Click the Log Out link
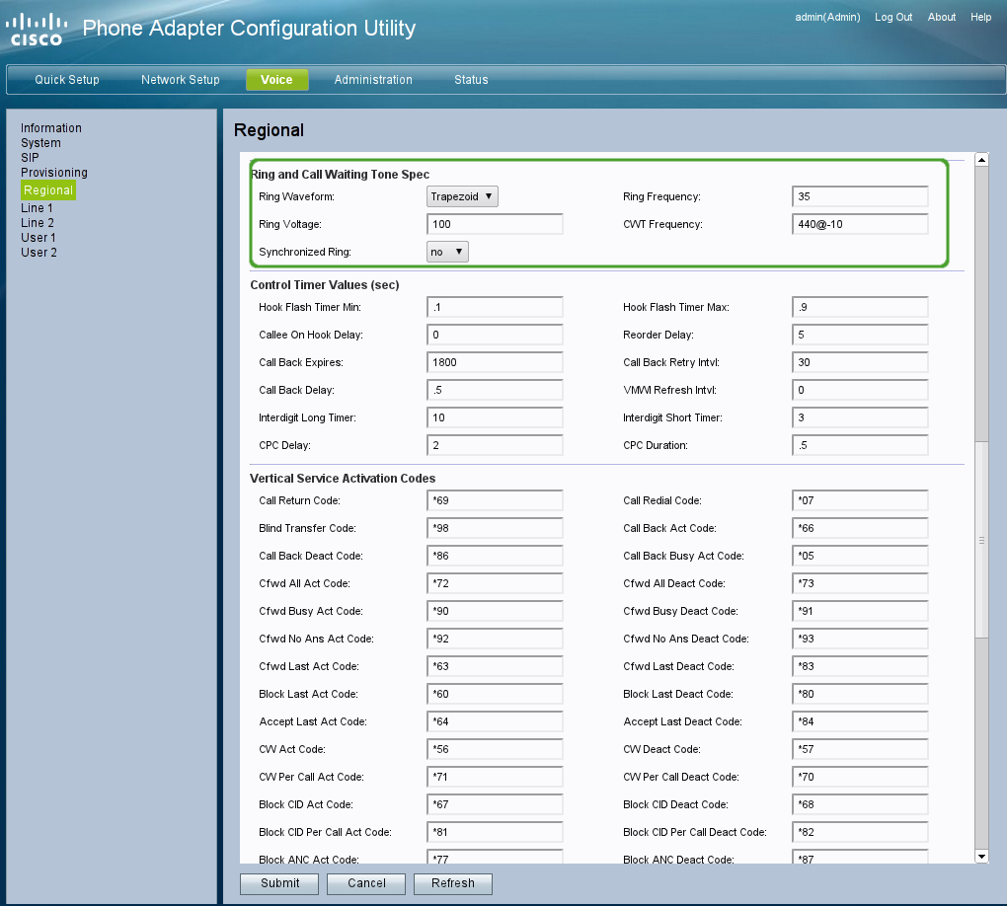Image resolution: width=1007 pixels, height=906 pixels. (893, 17)
